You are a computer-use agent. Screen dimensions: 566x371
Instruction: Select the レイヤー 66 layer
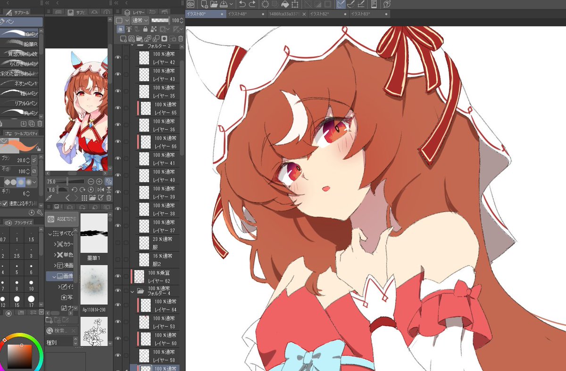click(x=158, y=142)
